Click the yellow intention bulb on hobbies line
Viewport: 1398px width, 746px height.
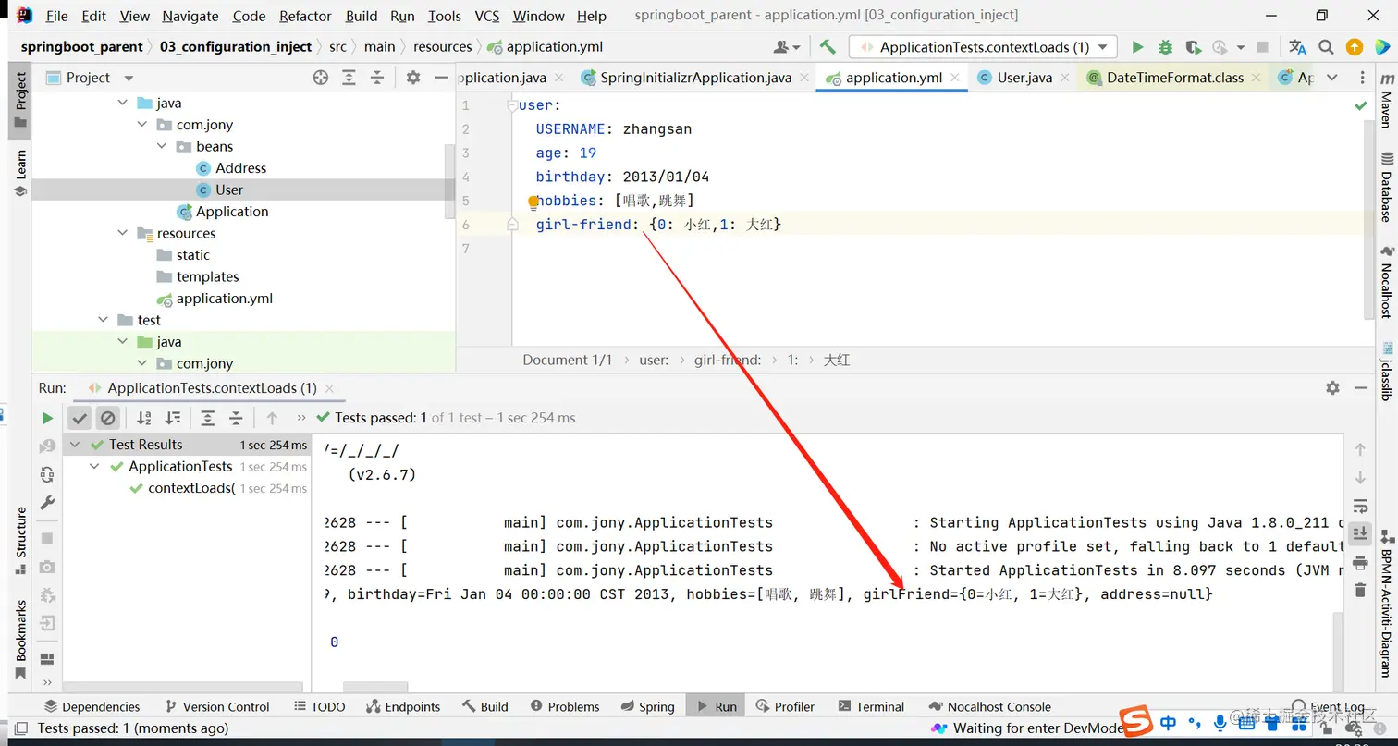pos(533,201)
